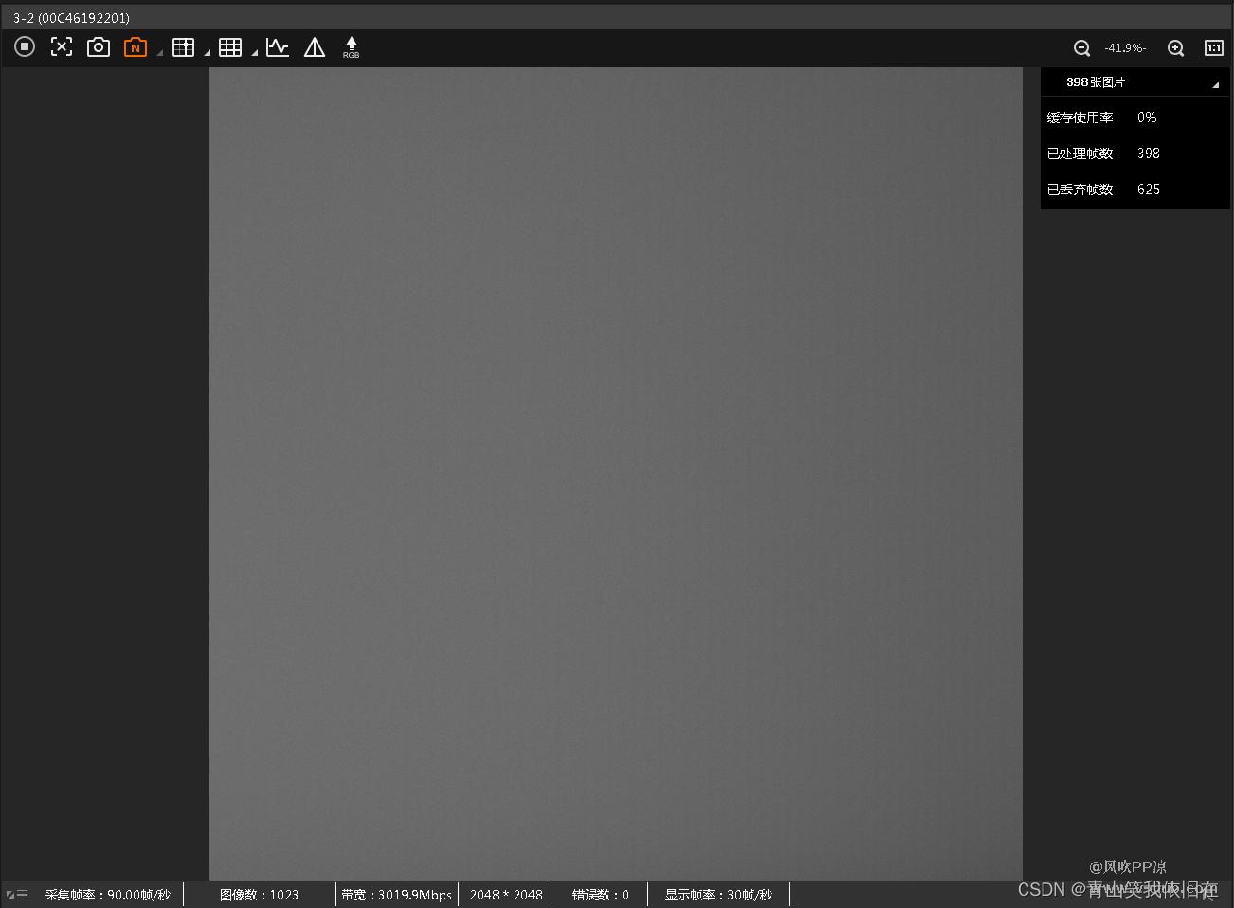Click on the gray camera preview image
1234x908 pixels.
tap(616, 474)
